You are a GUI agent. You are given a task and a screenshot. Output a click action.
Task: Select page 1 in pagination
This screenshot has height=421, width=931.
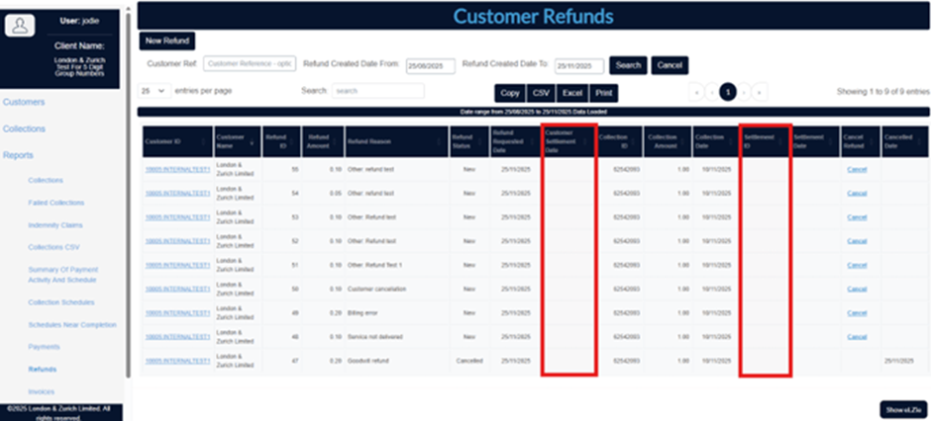pos(728,92)
